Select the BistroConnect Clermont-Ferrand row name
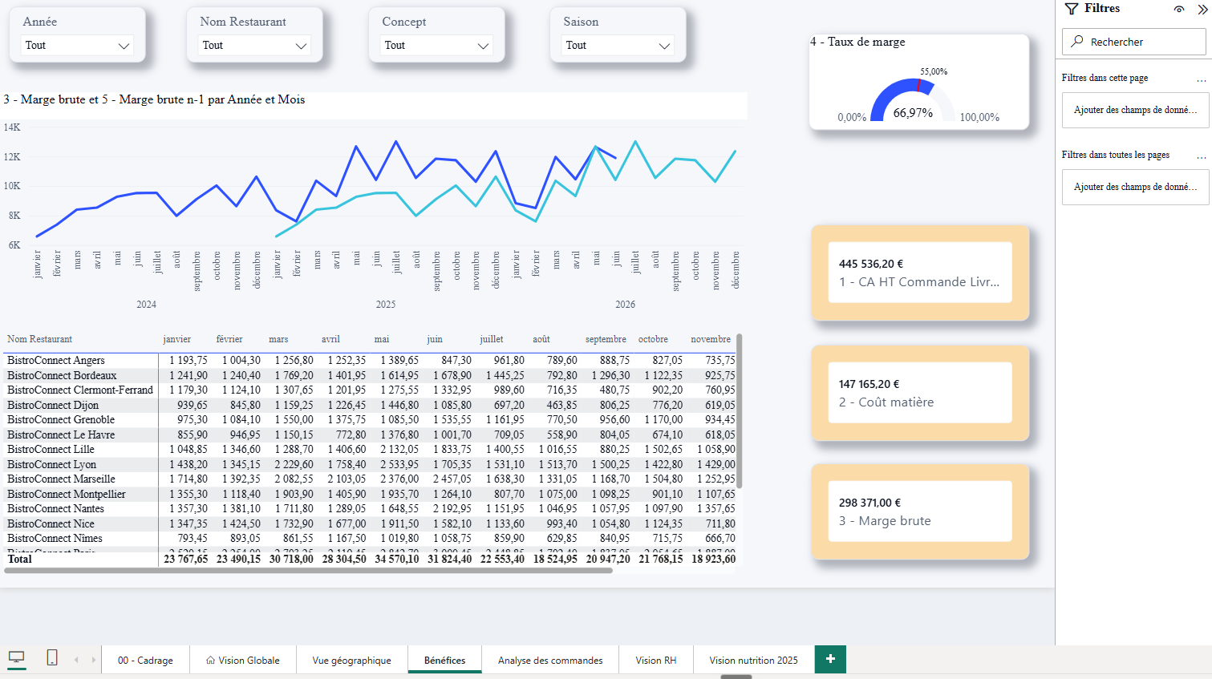The image size is (1212, 679). tap(80, 390)
